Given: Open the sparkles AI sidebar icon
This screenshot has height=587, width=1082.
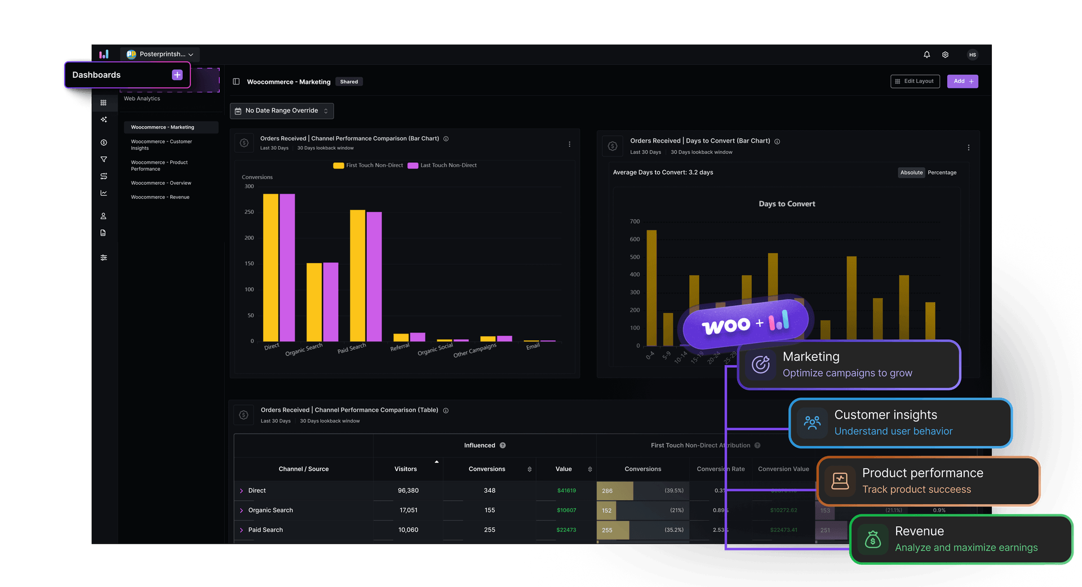Looking at the screenshot, I should coord(104,119).
